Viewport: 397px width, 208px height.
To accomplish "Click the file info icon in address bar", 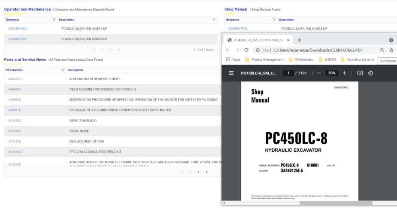I will tap(258, 50).
